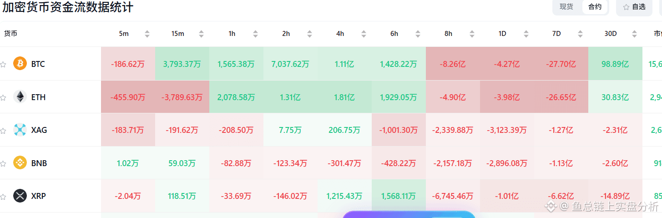Star the BNB row

pyautogui.click(x=3, y=163)
